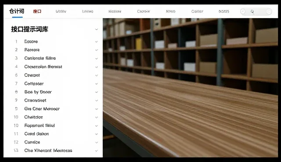Select the "Coetaot" list label

point(32,75)
